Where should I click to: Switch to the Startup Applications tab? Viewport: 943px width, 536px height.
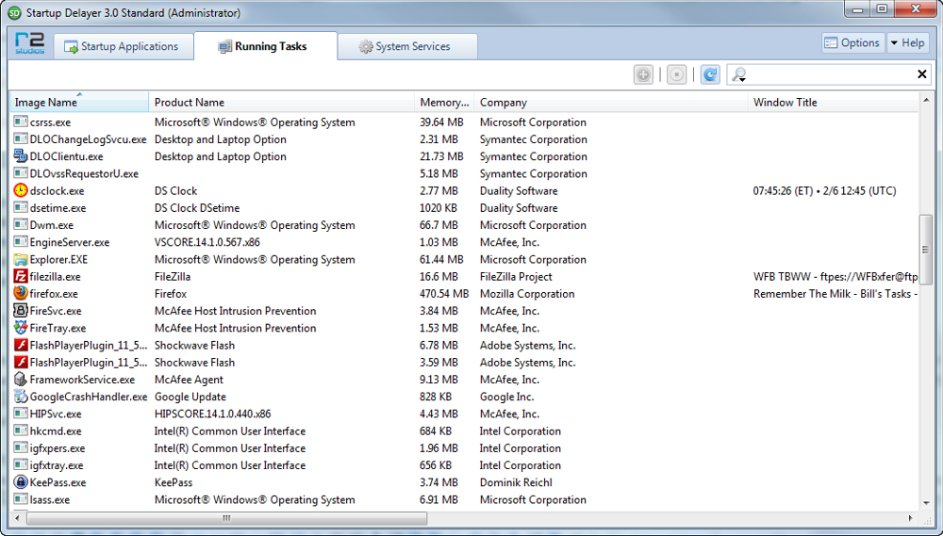[124, 46]
